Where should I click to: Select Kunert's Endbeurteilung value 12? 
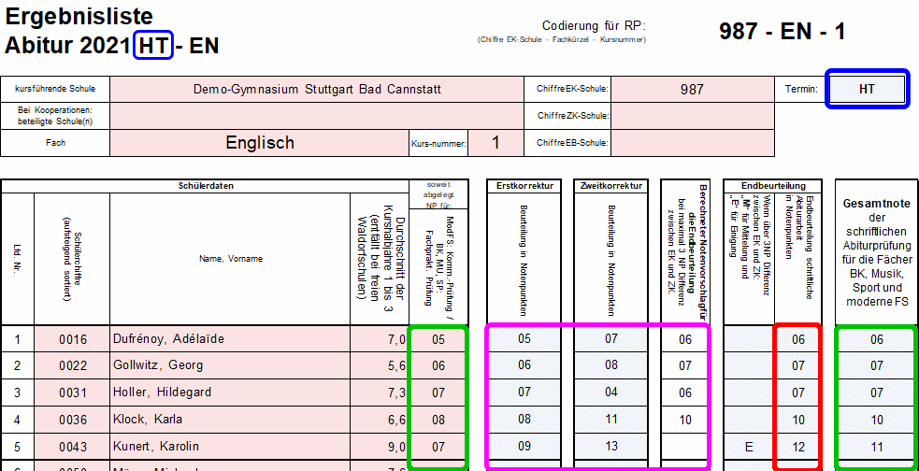797,446
